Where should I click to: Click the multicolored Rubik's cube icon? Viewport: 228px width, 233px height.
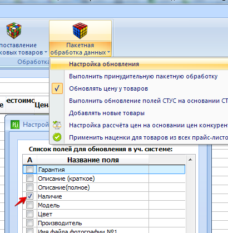[x=14, y=30]
